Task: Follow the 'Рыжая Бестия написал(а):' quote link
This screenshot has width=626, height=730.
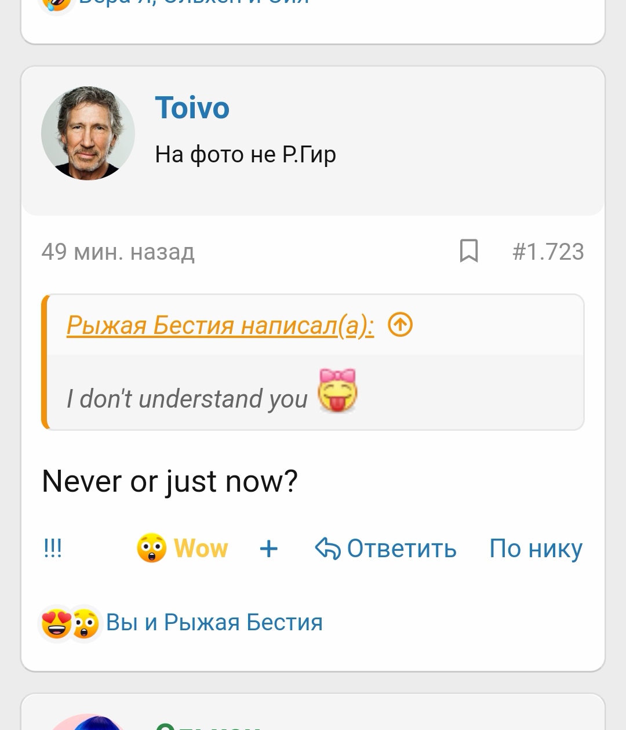Action: pyautogui.click(x=220, y=325)
